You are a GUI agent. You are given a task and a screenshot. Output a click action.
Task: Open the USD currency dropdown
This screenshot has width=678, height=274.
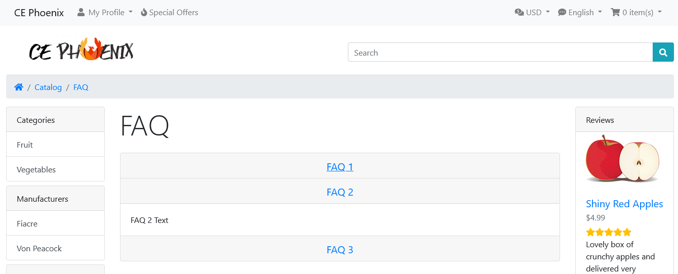click(x=532, y=12)
